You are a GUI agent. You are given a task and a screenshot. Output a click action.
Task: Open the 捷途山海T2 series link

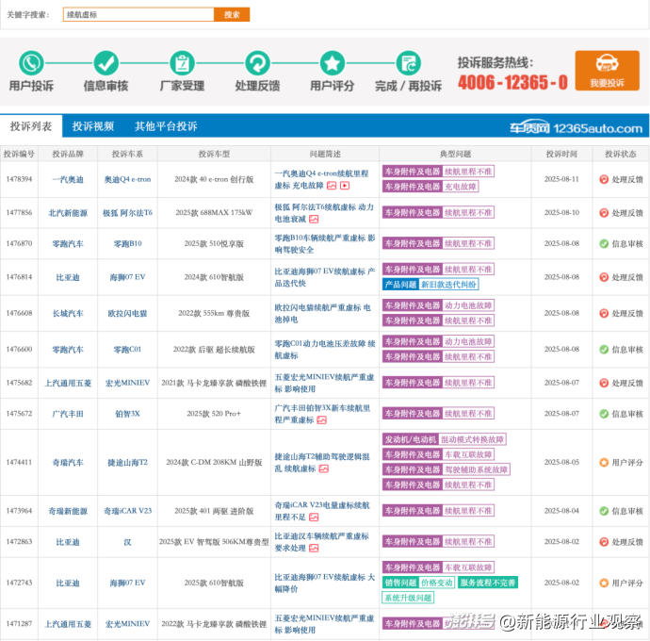click(x=127, y=462)
